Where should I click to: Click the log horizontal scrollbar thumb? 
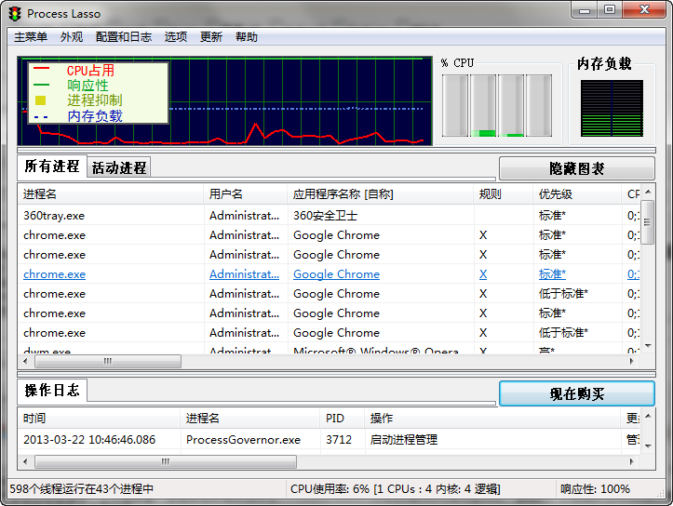coord(166,461)
